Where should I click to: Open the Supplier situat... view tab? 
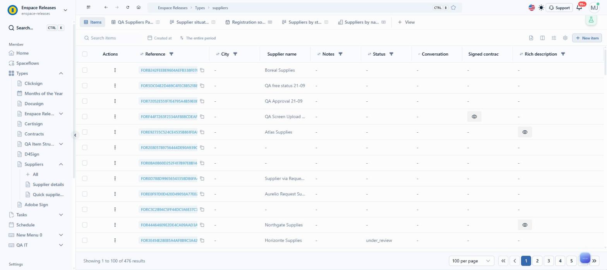pos(192,22)
